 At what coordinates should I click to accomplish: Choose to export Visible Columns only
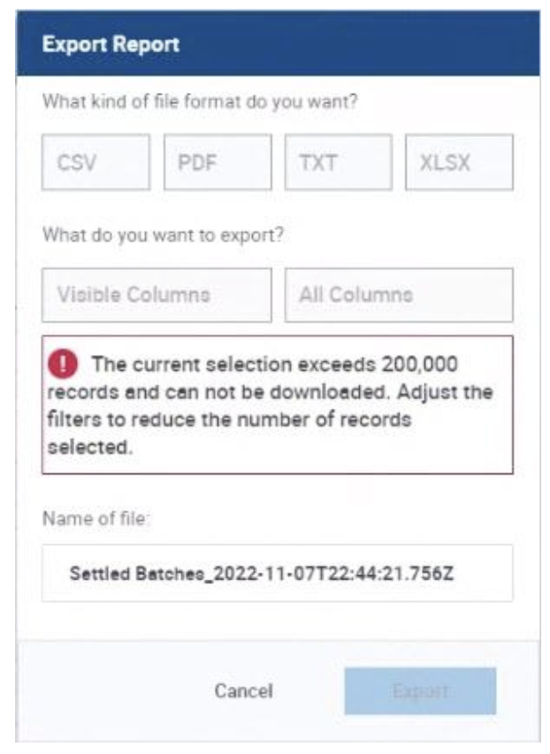click(157, 295)
